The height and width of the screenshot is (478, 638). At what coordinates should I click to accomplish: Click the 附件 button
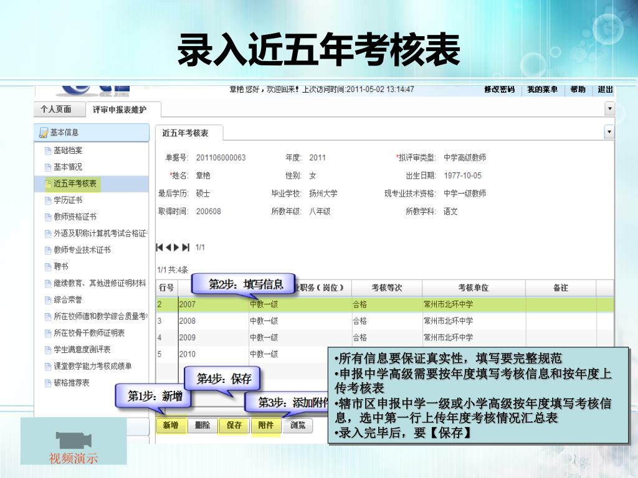pyautogui.click(x=265, y=425)
